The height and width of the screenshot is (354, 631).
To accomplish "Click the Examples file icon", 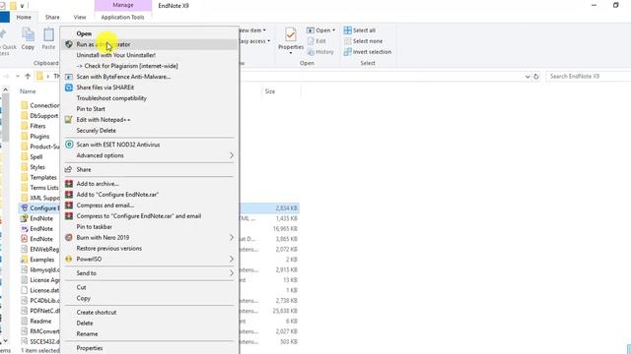I will pyautogui.click(x=24, y=260).
